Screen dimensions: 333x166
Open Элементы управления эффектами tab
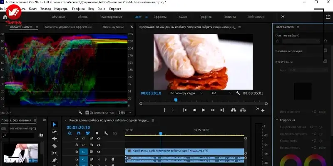(x=68, y=27)
